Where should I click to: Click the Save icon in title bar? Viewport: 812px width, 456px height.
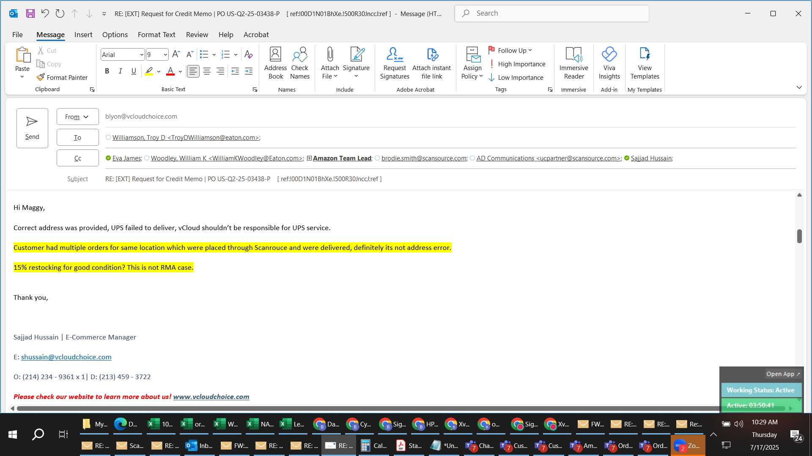click(30, 14)
